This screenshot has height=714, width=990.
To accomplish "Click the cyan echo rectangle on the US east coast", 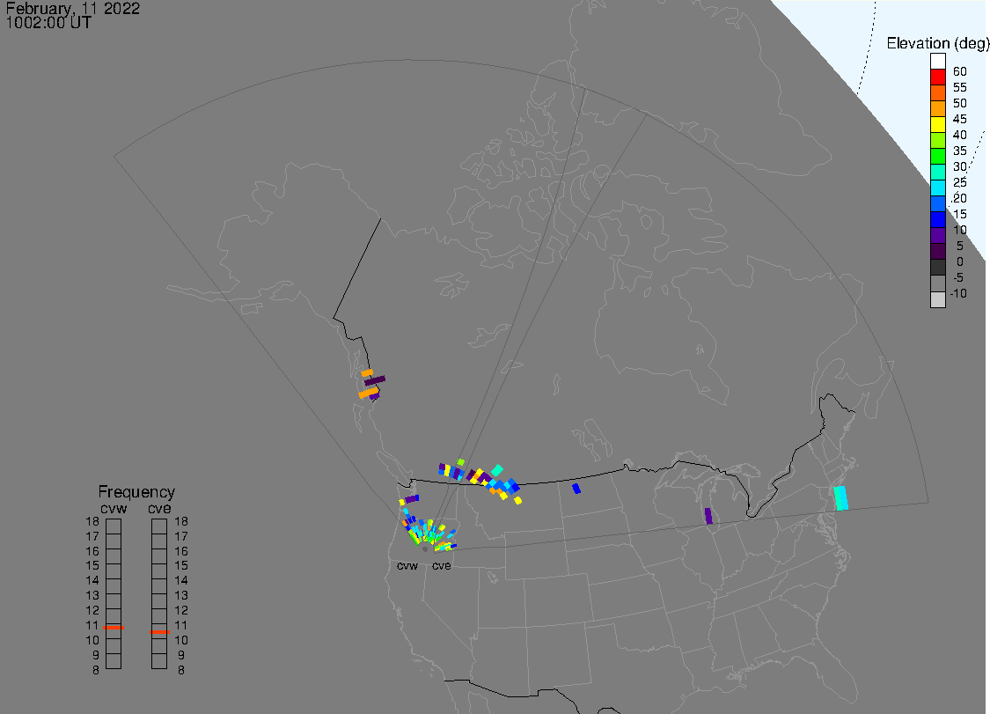I will tap(840, 498).
